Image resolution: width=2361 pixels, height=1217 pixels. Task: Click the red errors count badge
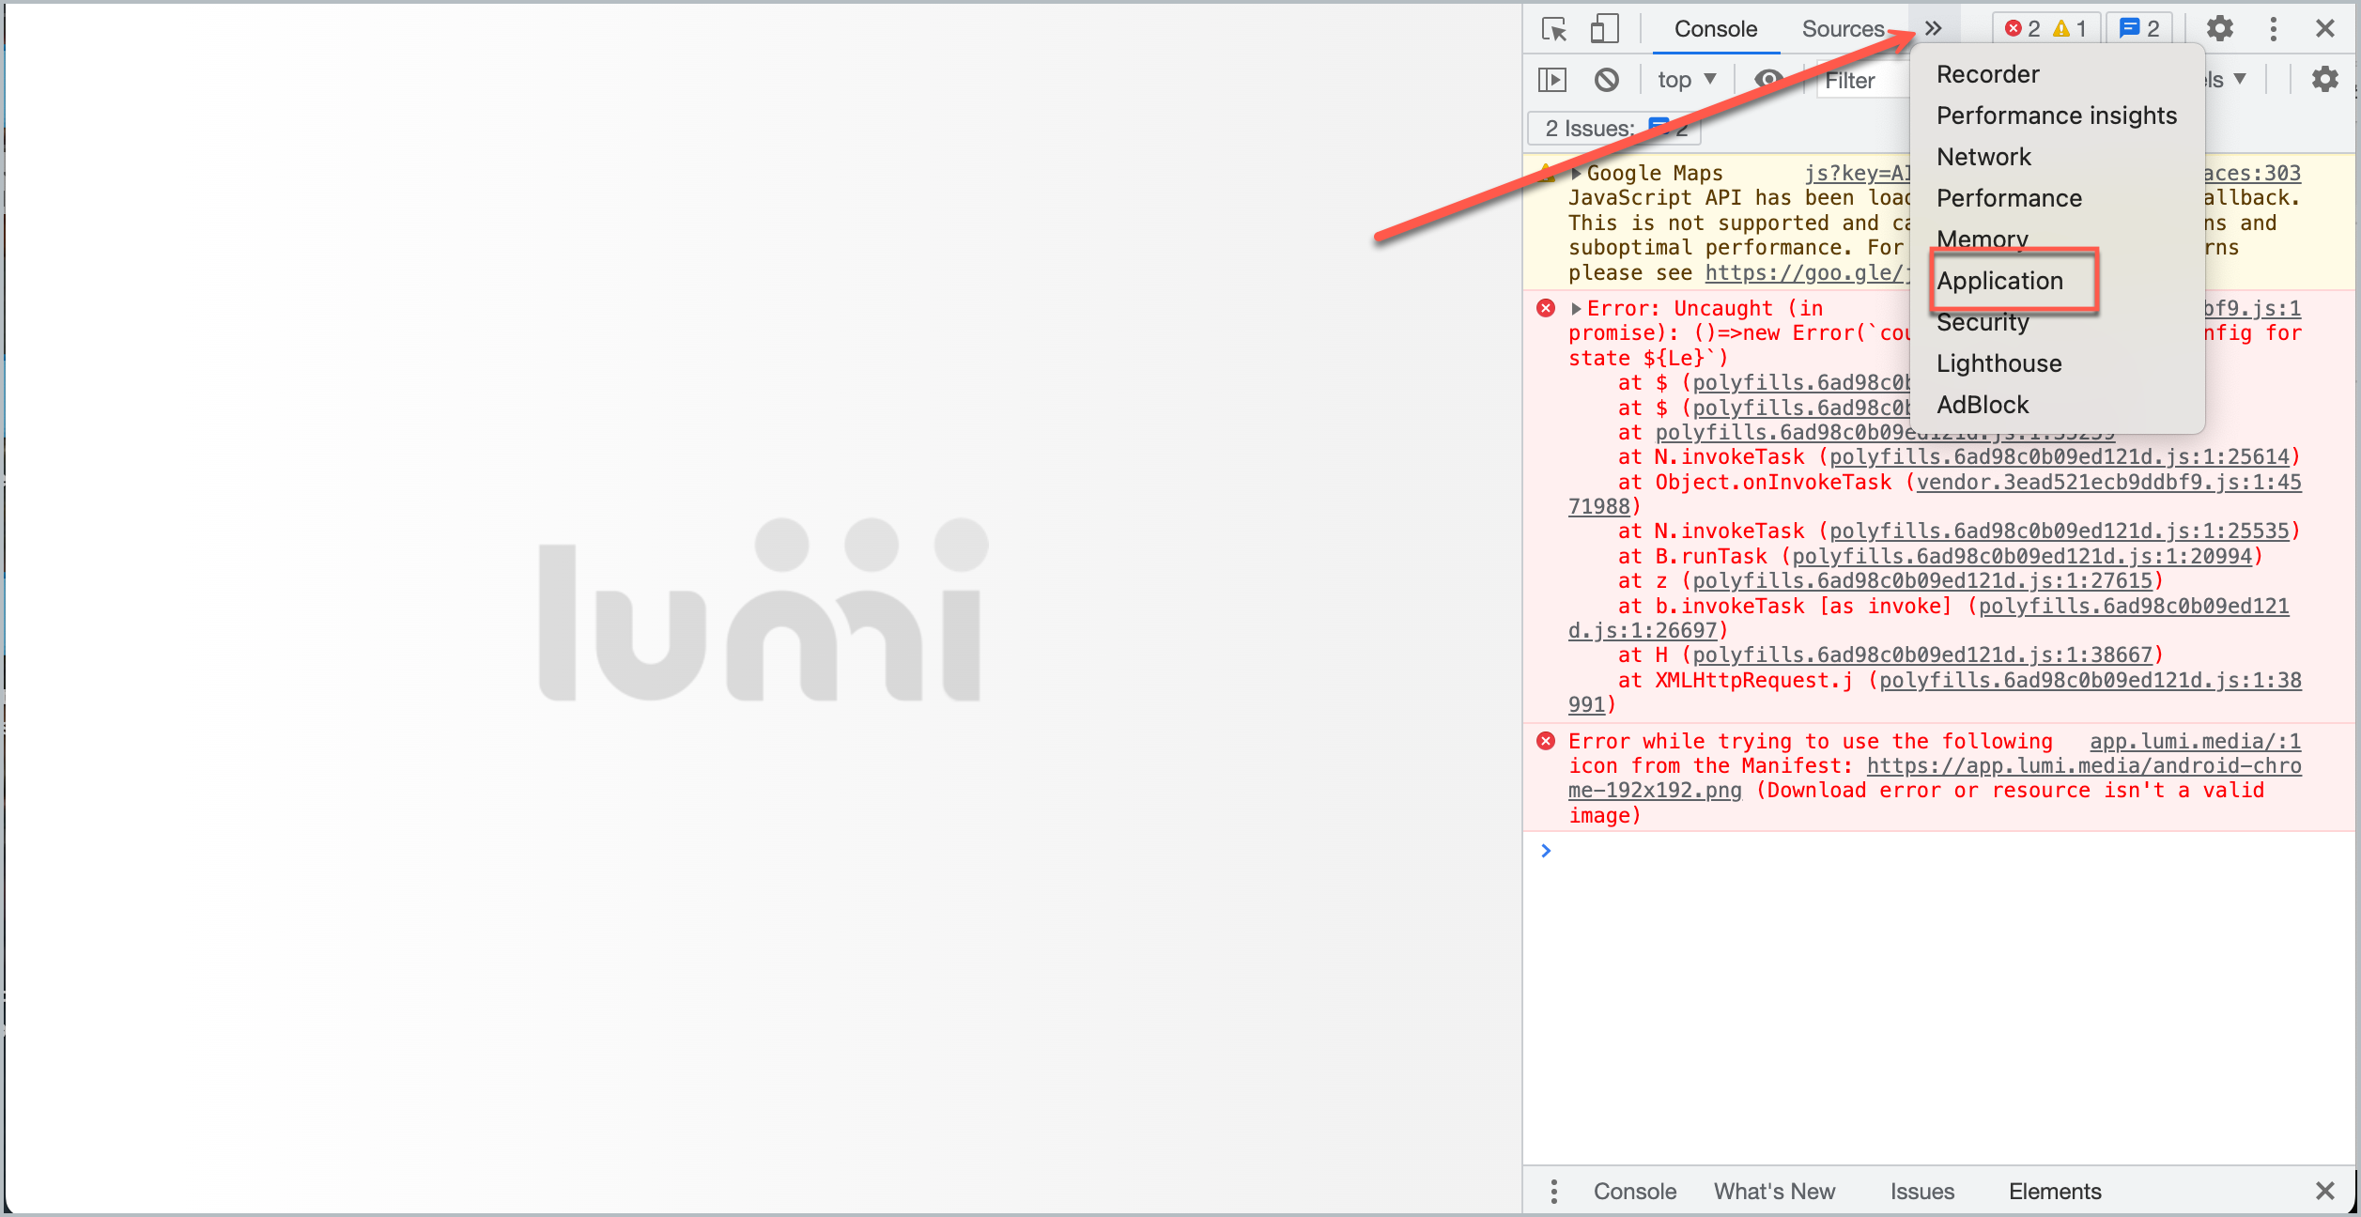pos(2023,29)
